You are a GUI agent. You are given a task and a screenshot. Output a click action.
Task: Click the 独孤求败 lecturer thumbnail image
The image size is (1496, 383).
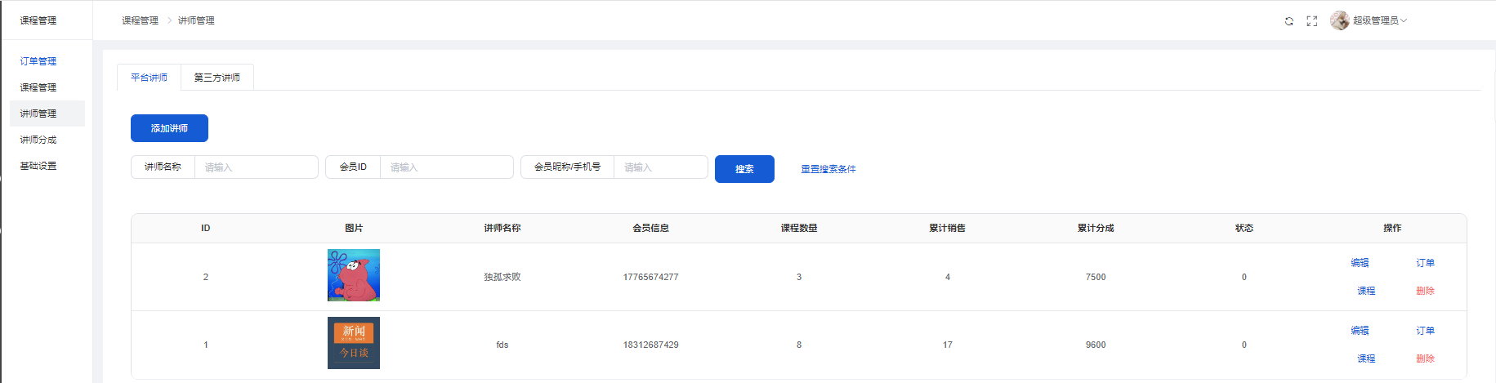(x=354, y=275)
